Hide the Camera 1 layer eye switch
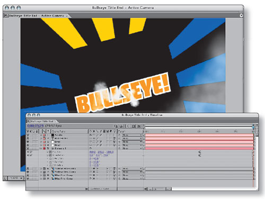This screenshot has width=265, height=199. pos(28,149)
